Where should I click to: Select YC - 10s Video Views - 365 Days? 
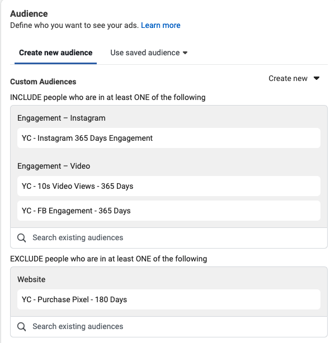click(169, 186)
